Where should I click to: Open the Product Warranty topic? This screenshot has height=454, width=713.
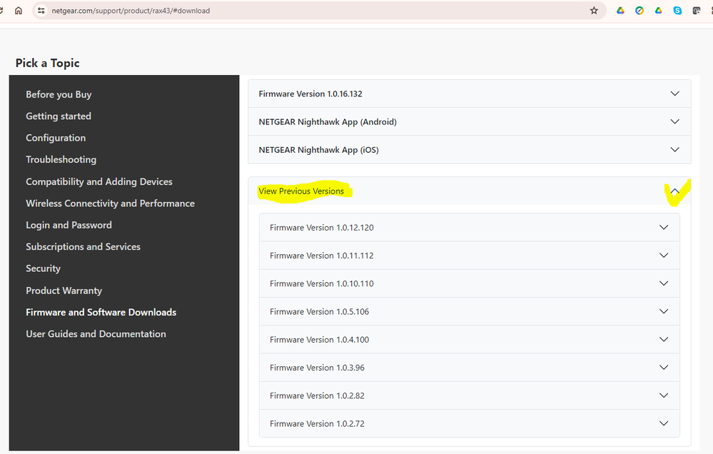tap(64, 291)
